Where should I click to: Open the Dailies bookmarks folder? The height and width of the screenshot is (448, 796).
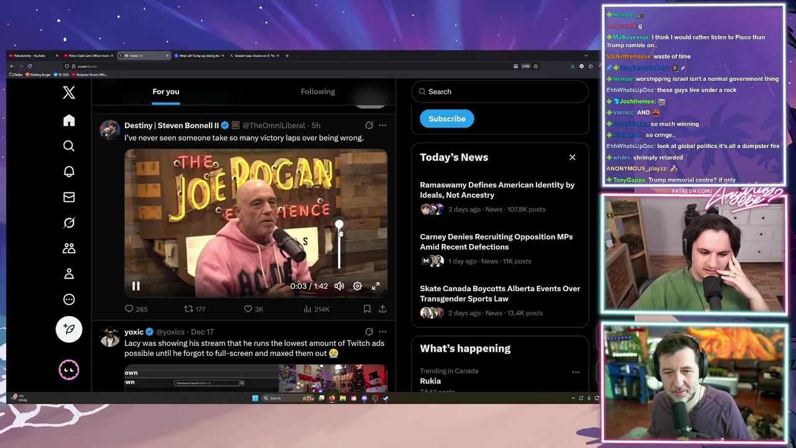[16, 75]
